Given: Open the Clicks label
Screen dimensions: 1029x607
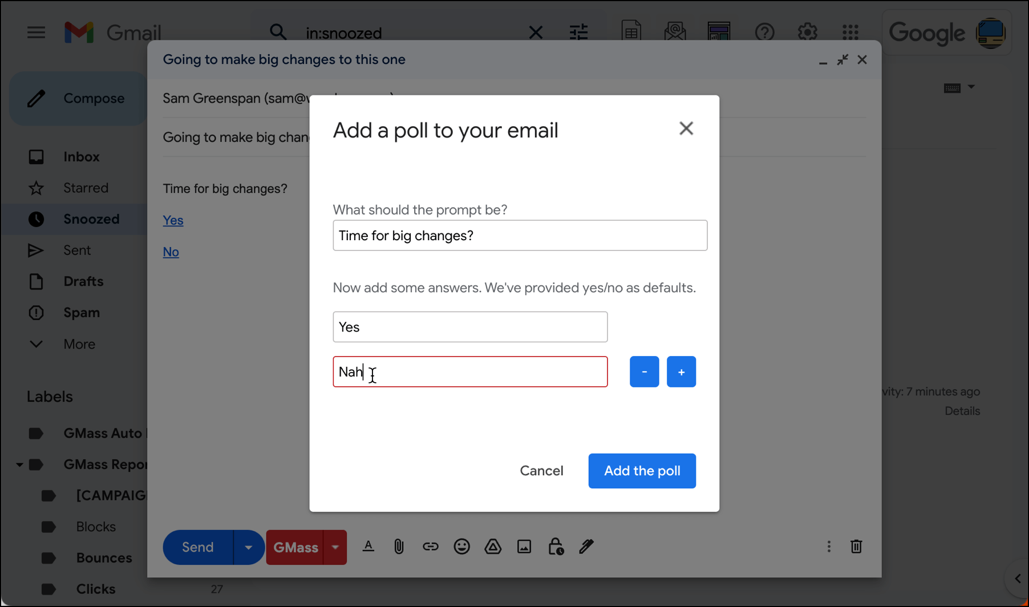Looking at the screenshot, I should pos(96,589).
